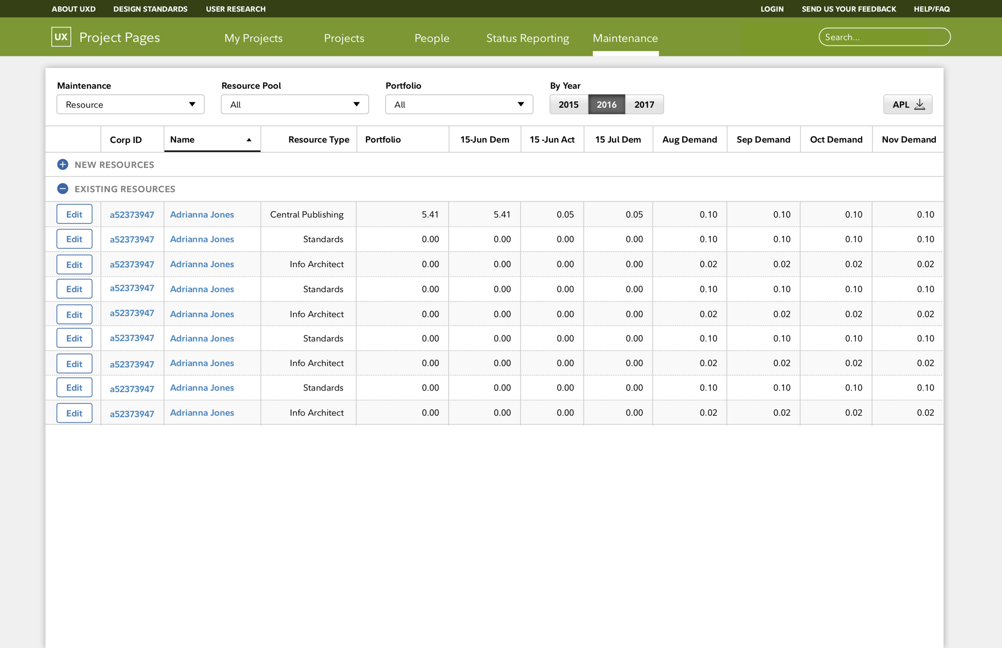Open the Maintenance Resource dropdown
Screen dimensions: 1002x648
point(131,105)
